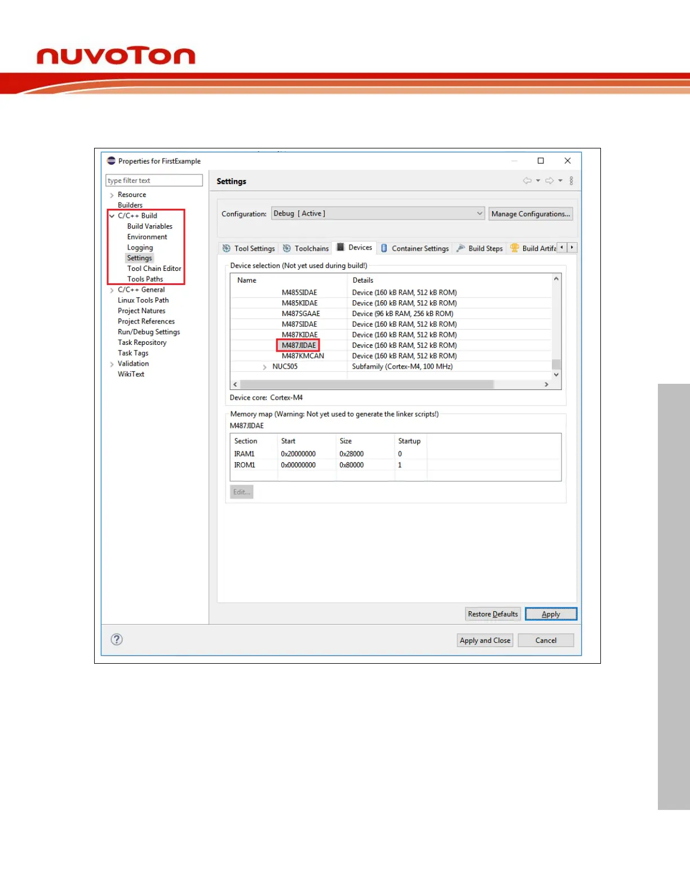Click the Edit memory map button
The image size is (690, 894).
(241, 492)
